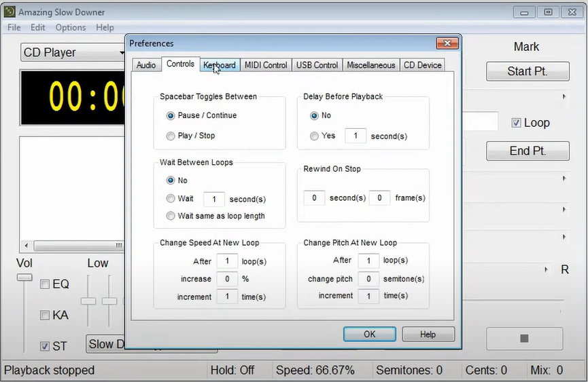Click the first Low EQ slider handle

click(x=88, y=301)
